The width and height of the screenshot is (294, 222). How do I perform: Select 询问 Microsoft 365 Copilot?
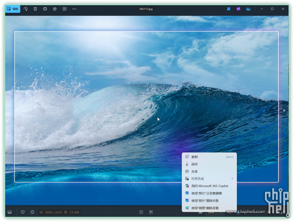pyautogui.click(x=209, y=186)
